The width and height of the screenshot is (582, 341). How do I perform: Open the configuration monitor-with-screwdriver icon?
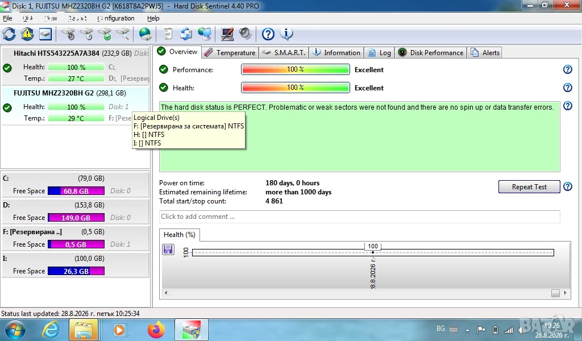coord(227,34)
